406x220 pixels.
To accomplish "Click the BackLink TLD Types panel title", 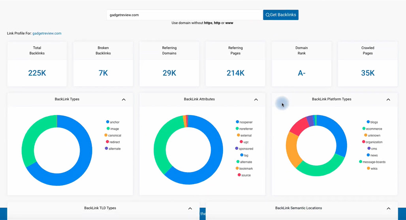I will click(x=100, y=208).
